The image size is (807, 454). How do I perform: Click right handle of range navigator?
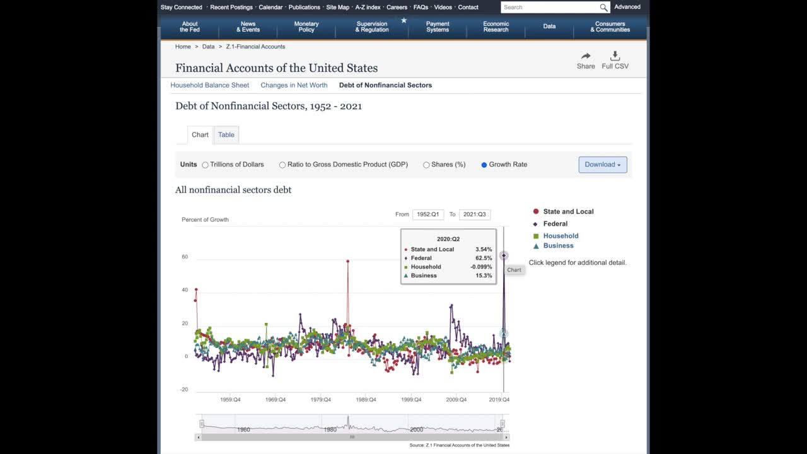point(502,424)
